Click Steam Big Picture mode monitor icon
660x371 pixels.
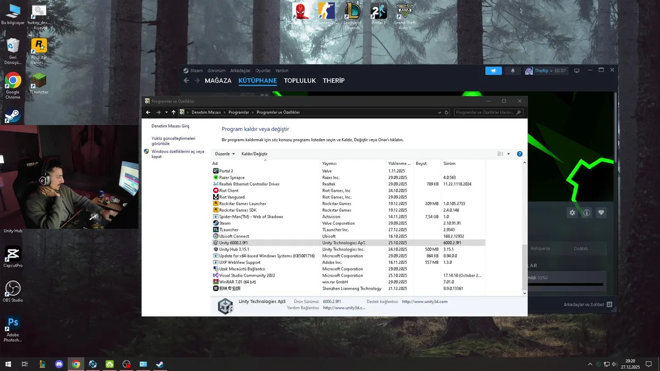[576, 71]
